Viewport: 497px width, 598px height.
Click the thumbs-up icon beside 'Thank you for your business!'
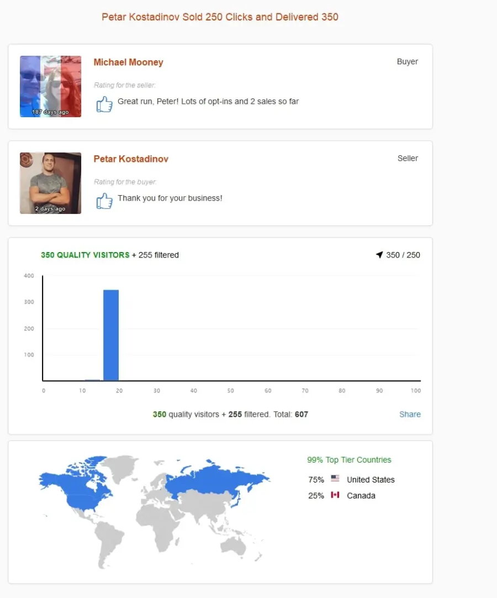click(104, 201)
